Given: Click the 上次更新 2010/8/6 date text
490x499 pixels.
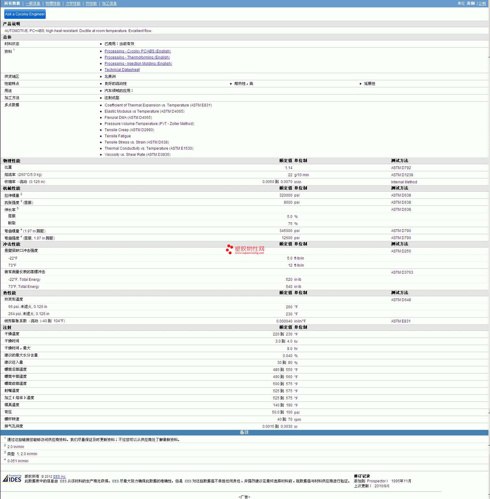Looking at the screenshot, I should click(371, 486).
